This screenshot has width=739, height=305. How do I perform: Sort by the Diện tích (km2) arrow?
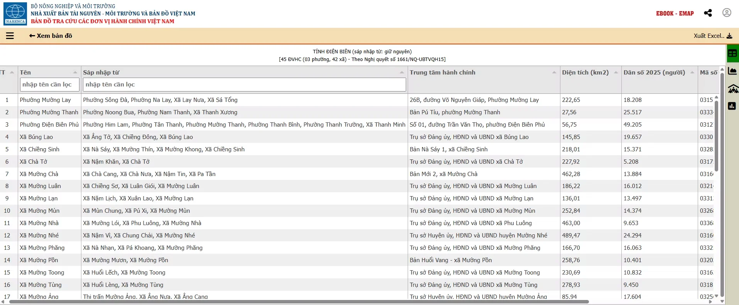tap(616, 73)
